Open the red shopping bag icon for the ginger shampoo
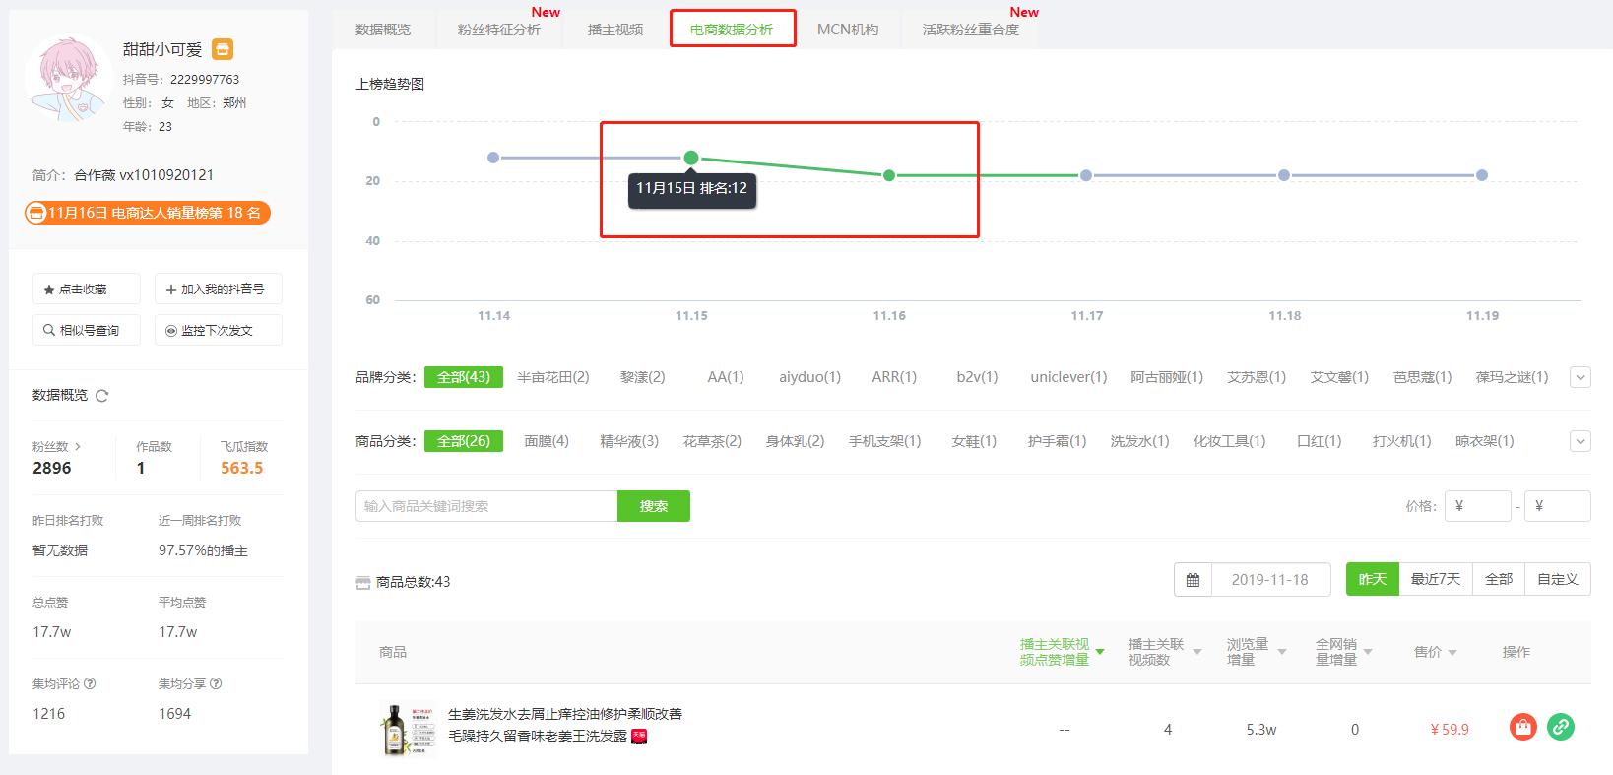This screenshot has width=1613, height=775. 1522,728
